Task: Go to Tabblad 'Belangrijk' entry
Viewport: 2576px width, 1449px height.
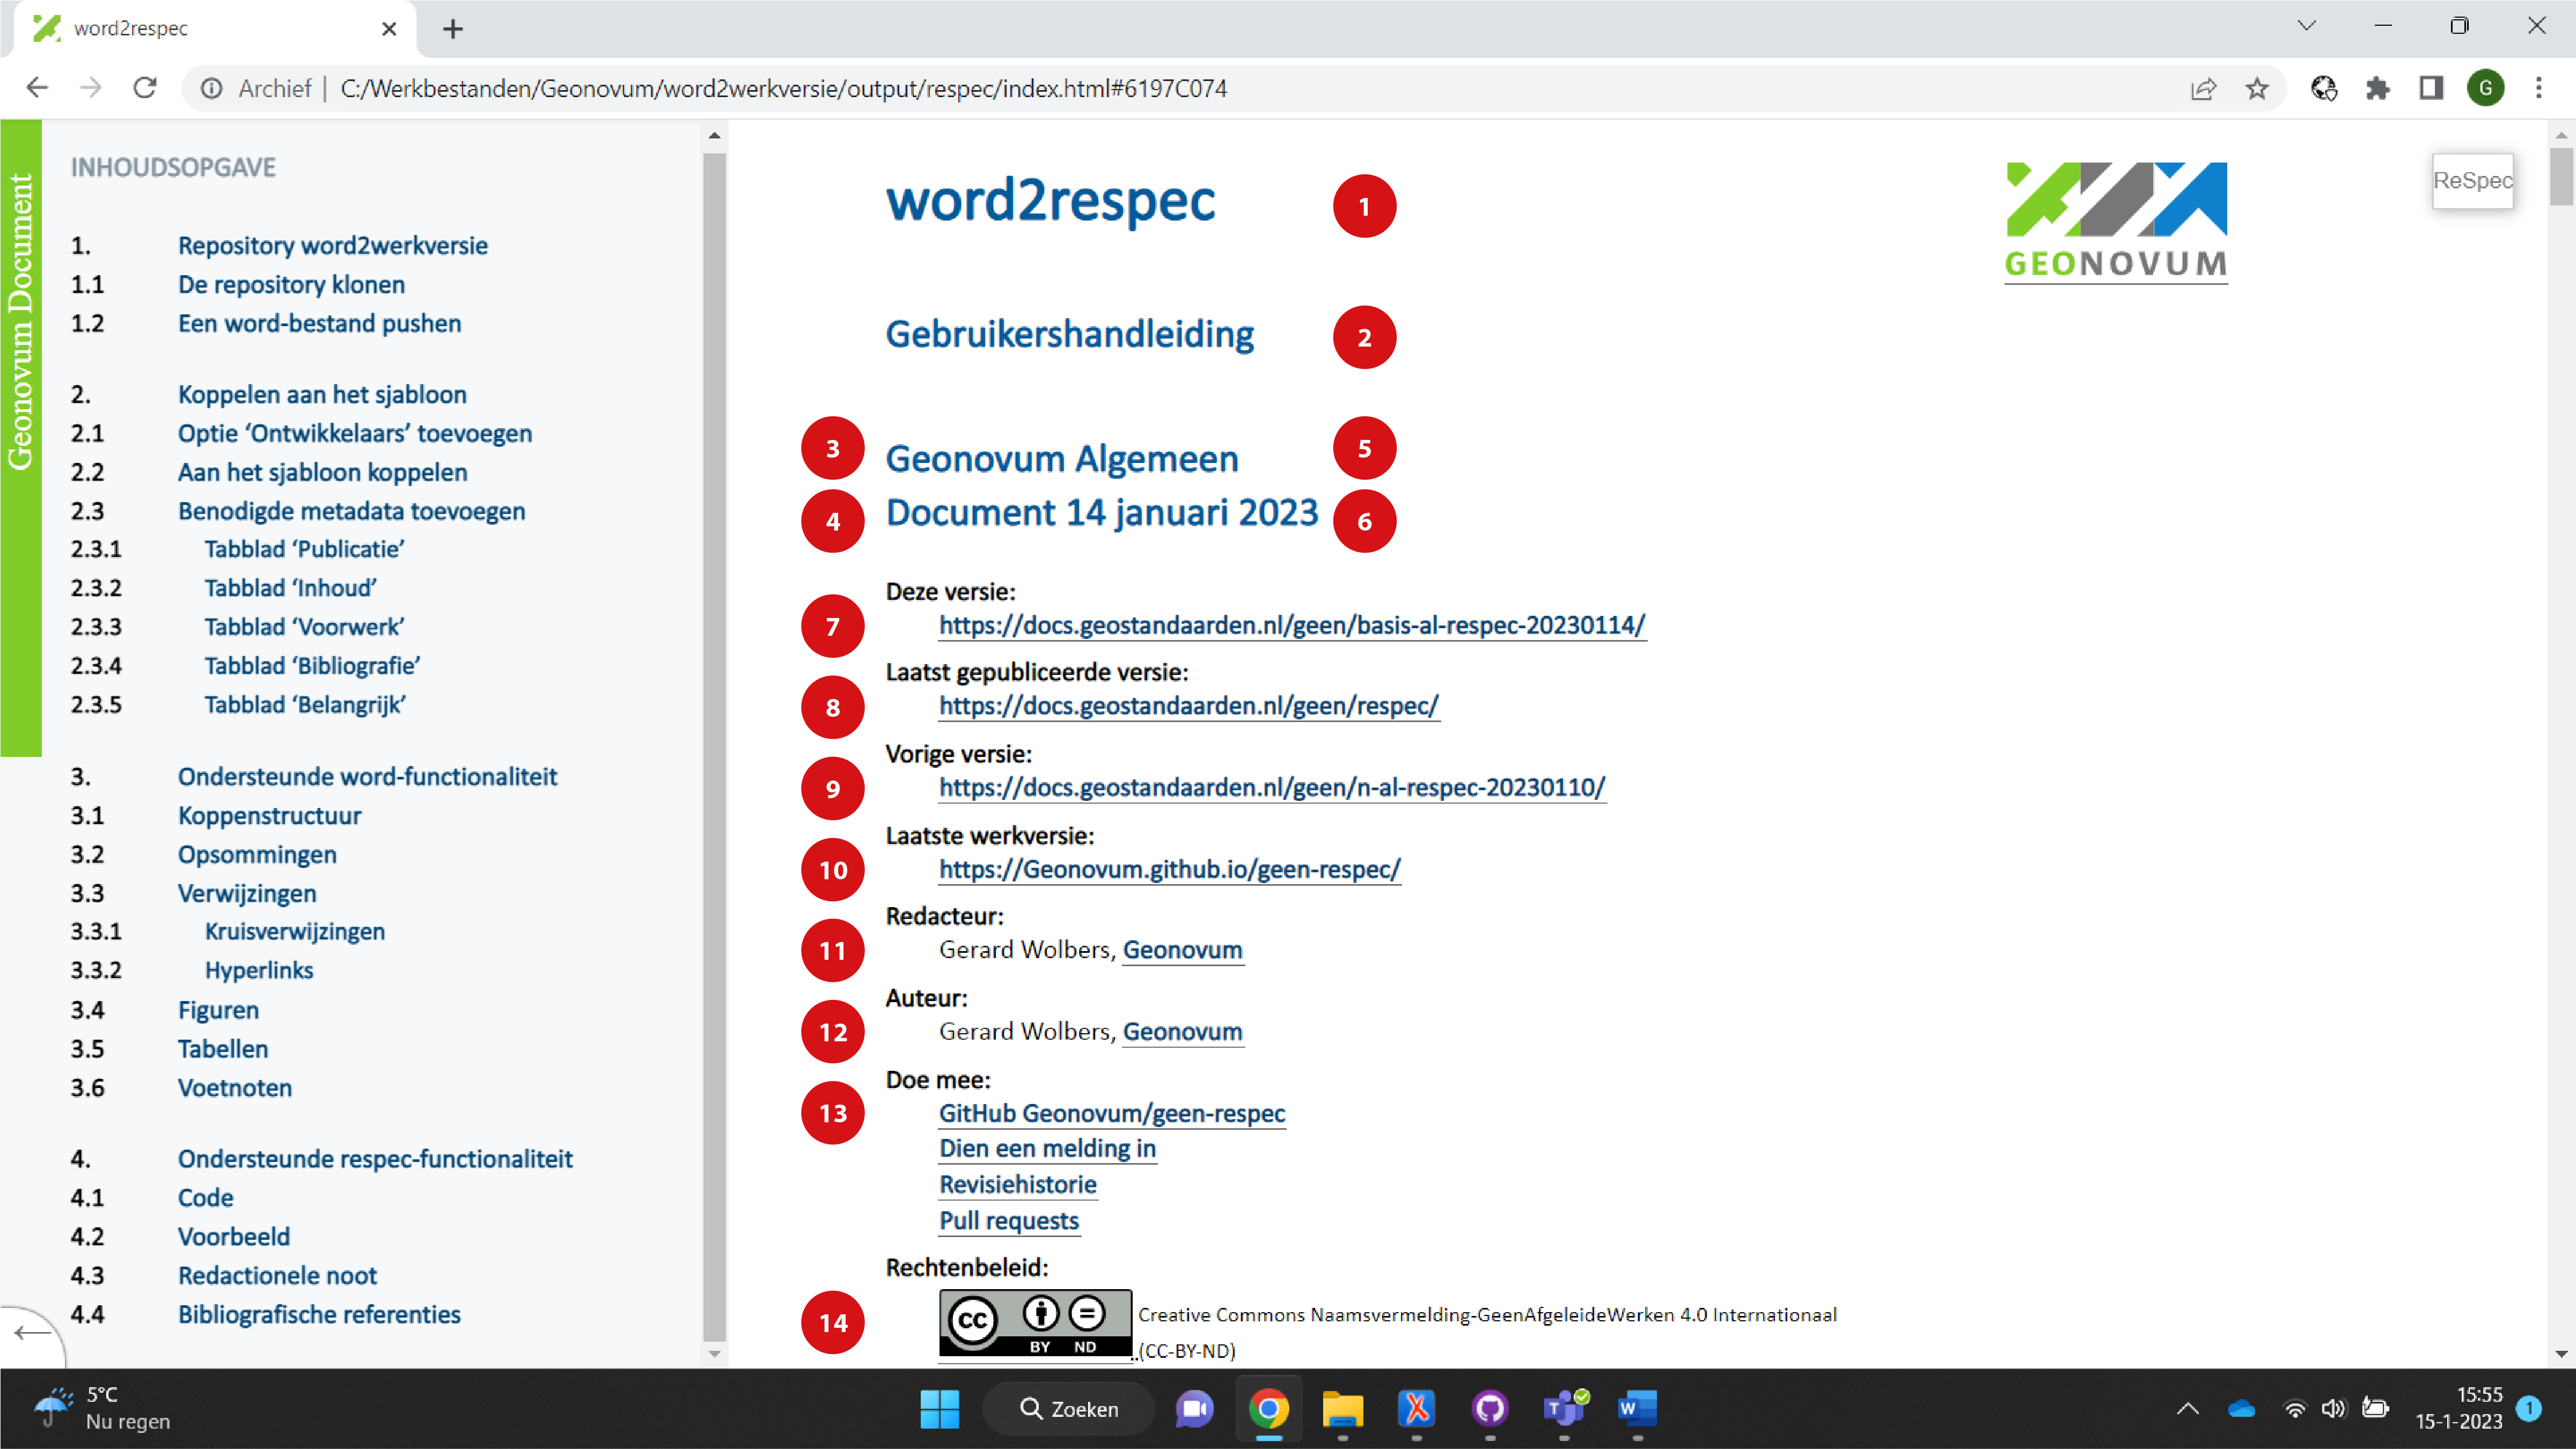Action: (305, 705)
